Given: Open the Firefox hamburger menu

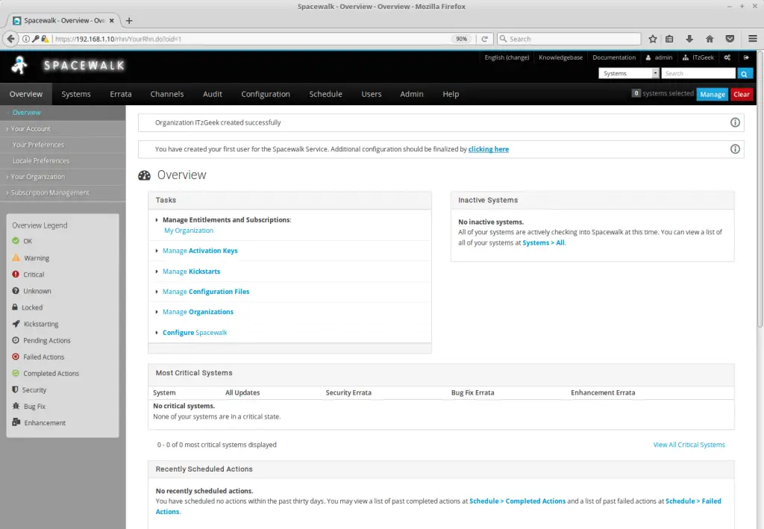Looking at the screenshot, I should [752, 39].
